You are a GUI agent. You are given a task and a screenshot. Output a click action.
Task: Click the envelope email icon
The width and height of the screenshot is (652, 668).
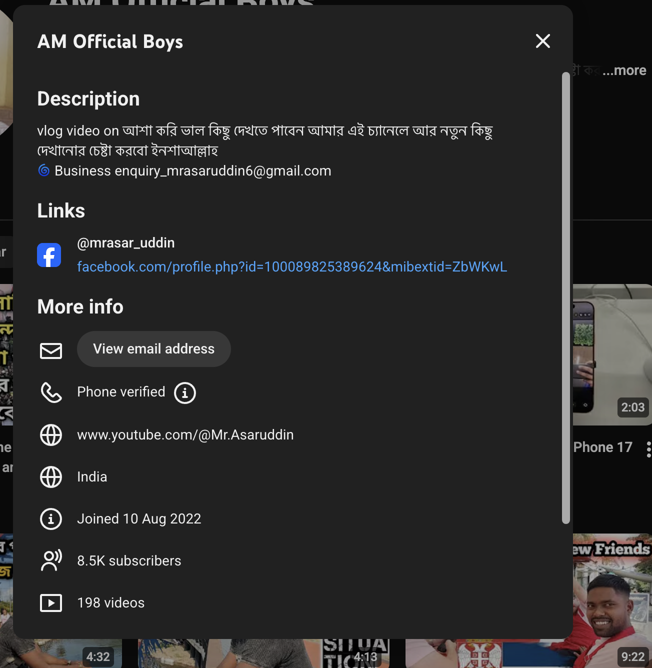coord(51,350)
